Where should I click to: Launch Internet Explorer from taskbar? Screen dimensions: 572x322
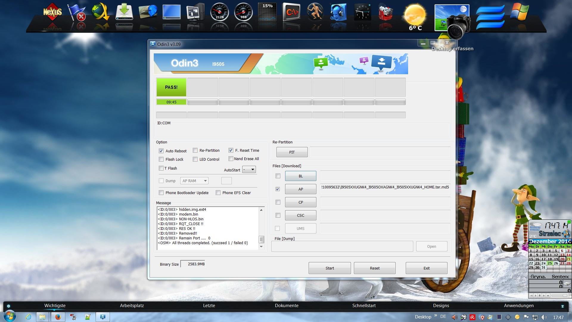tap(28, 317)
